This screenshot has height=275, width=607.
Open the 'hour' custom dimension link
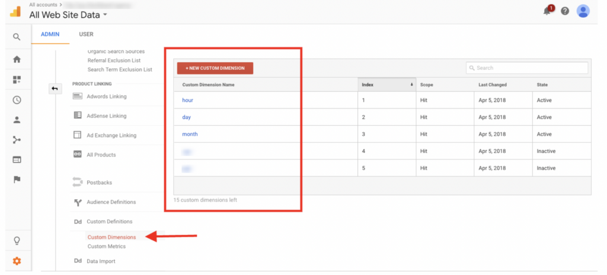coord(187,100)
